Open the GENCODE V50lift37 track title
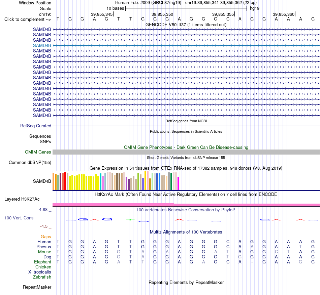The image size is (320, 295). tap(186, 25)
